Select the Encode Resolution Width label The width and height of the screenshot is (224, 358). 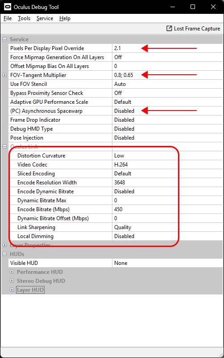pos(47,183)
